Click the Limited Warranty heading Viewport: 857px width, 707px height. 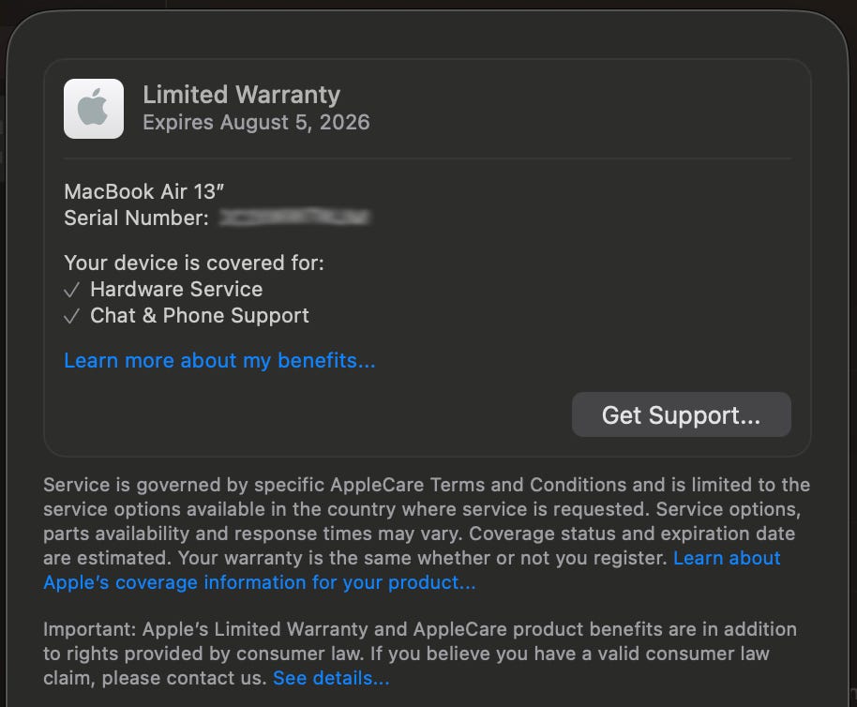tap(241, 95)
